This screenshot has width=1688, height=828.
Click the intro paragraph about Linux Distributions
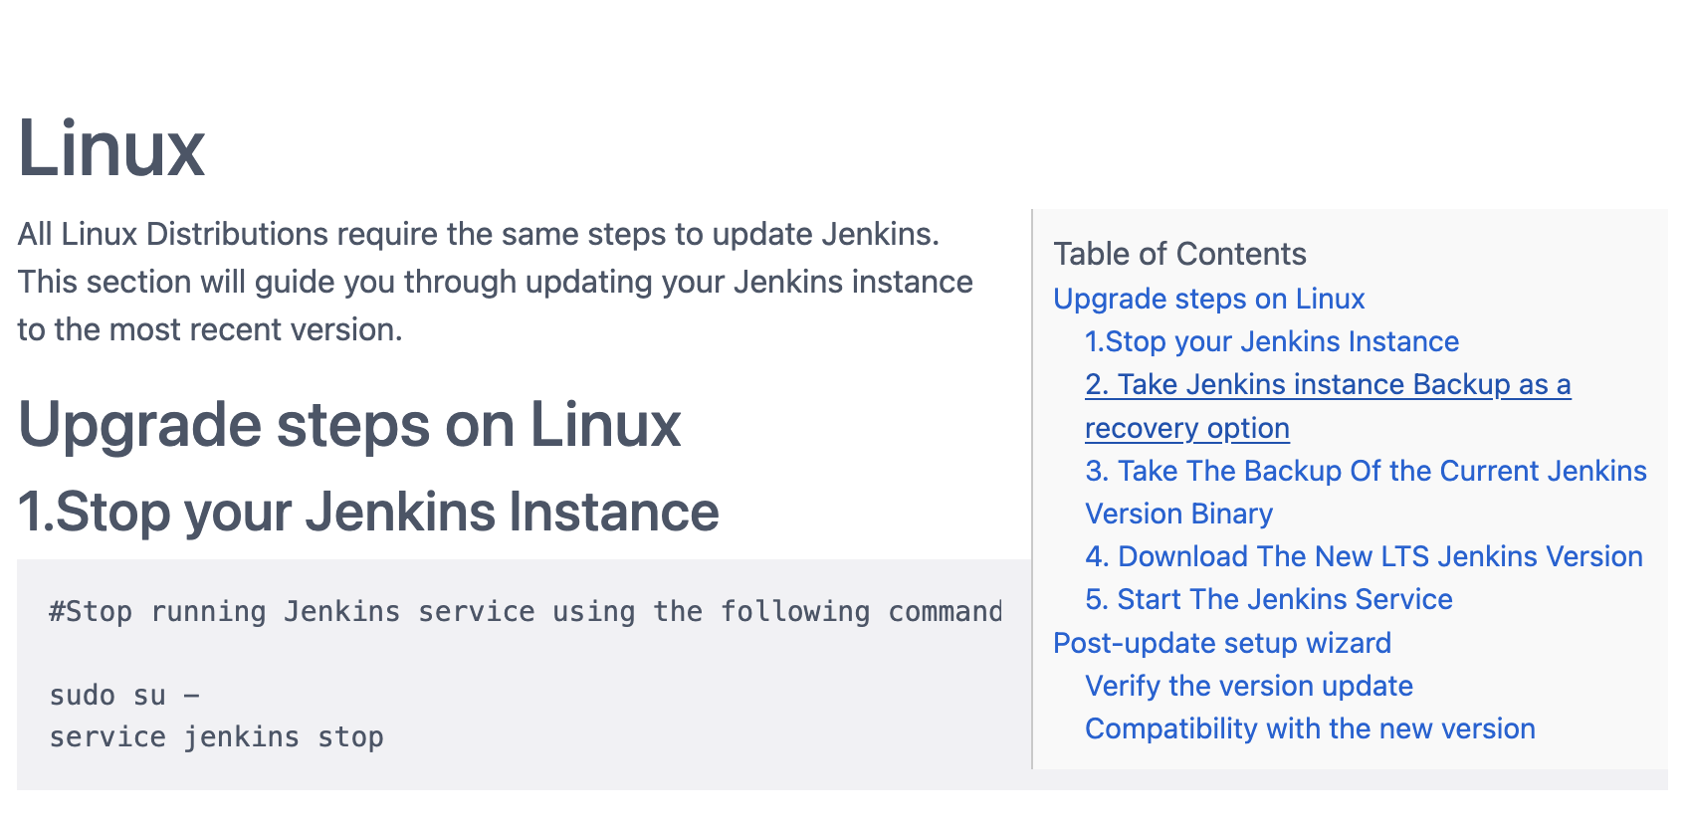click(495, 282)
